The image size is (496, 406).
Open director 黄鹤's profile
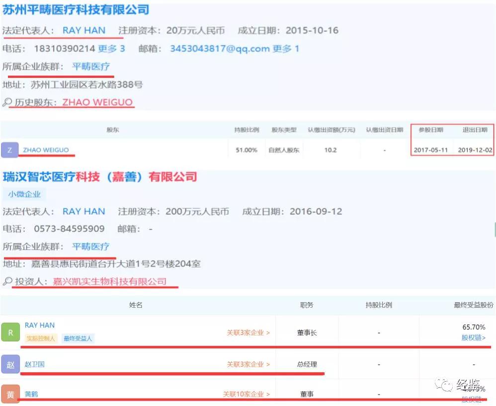point(31,394)
